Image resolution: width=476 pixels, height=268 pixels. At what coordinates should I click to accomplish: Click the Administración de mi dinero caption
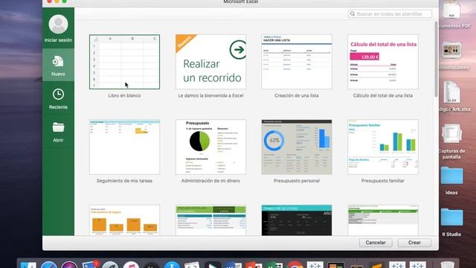(210, 181)
